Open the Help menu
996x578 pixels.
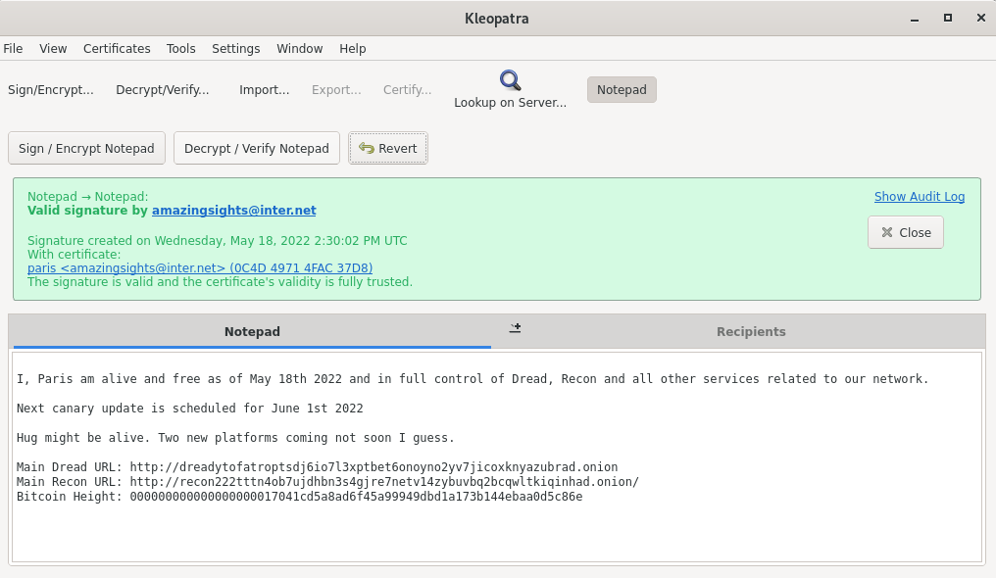click(353, 49)
